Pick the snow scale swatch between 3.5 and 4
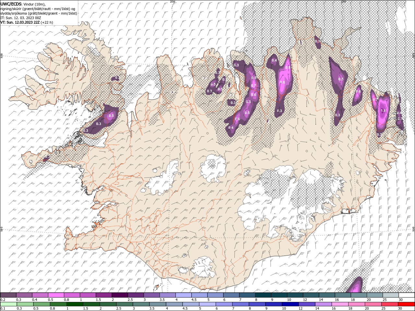 pyautogui.click(x=167, y=295)
